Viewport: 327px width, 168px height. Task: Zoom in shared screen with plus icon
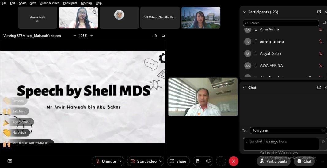(92, 36)
